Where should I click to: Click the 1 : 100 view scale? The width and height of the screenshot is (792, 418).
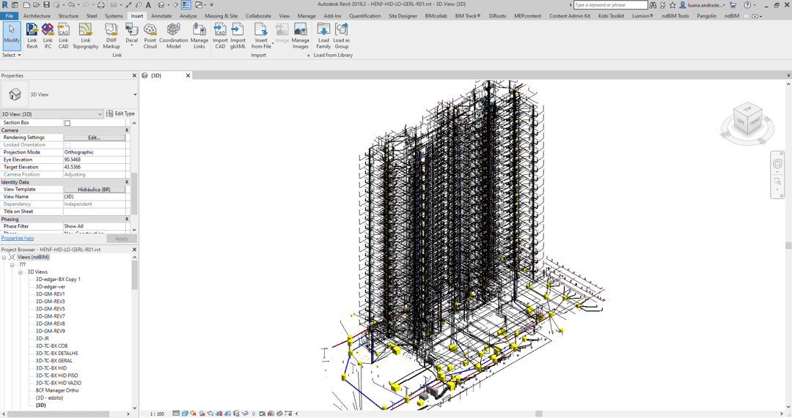[x=157, y=414]
